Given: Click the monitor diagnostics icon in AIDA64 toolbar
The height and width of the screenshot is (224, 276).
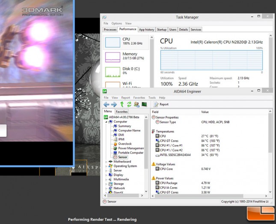Looking at the screenshot, I should pyautogui.click(x=144, y=104).
